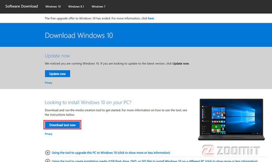
Task: Click 'Download and run the media creation tool' paragraph
Action: tap(116, 112)
